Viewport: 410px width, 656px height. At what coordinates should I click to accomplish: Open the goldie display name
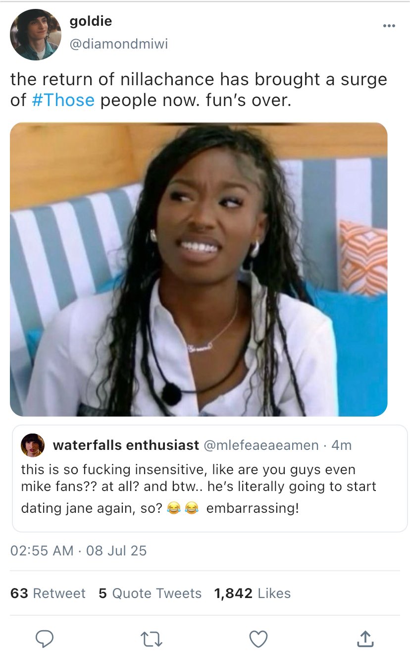pyautogui.click(x=91, y=21)
